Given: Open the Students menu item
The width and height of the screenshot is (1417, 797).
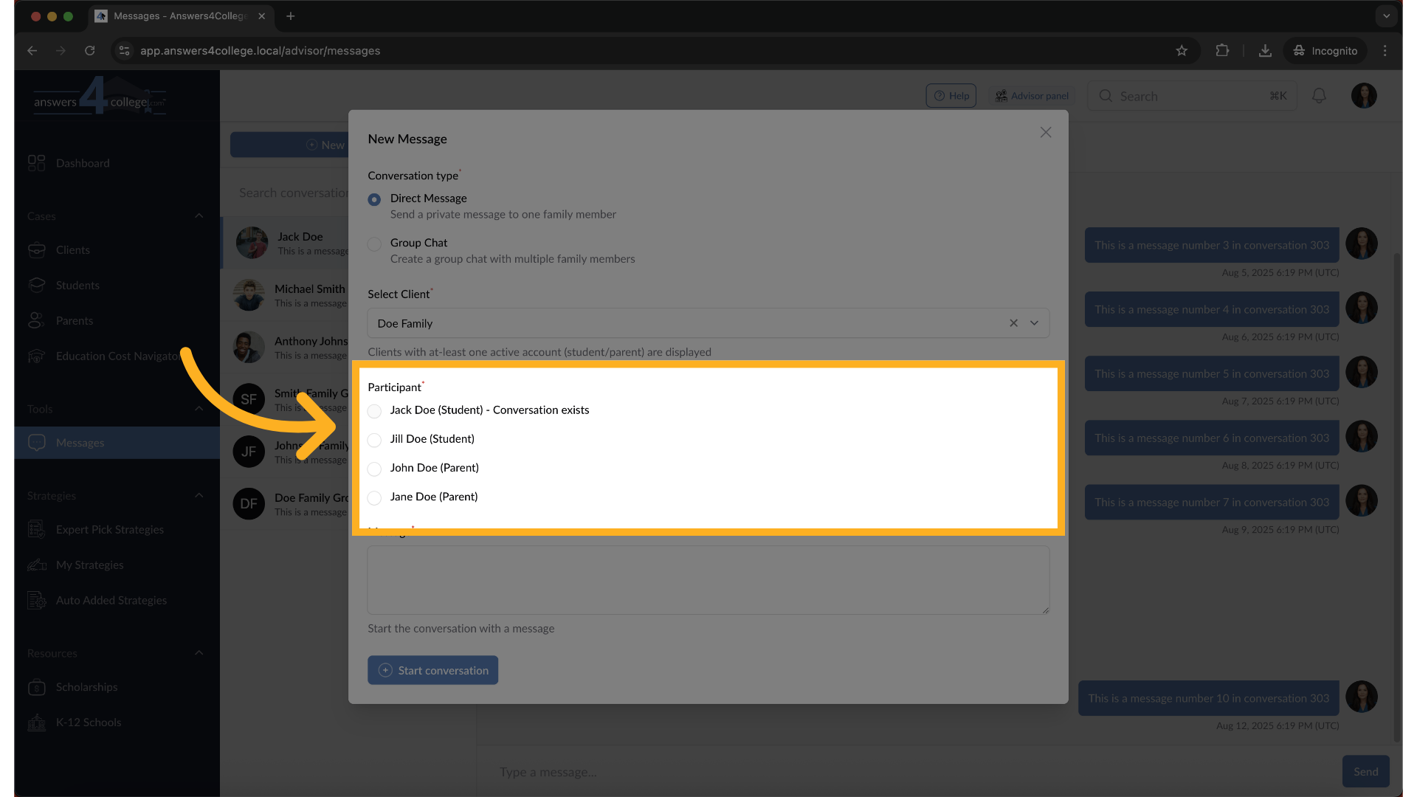Looking at the screenshot, I should (77, 286).
